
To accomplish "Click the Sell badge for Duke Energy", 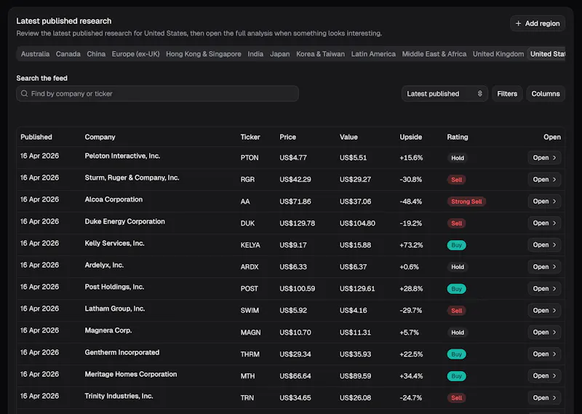I will click(x=457, y=223).
